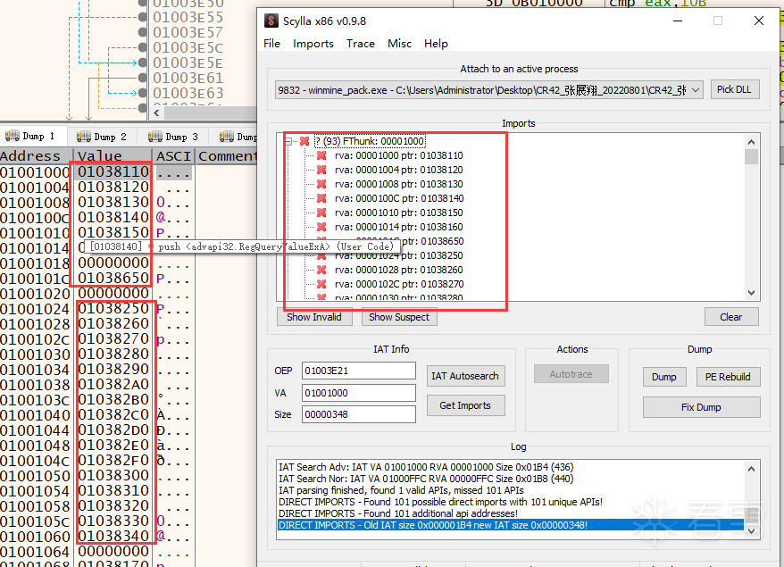
Task: Click the Get Imports button
Action: click(465, 405)
